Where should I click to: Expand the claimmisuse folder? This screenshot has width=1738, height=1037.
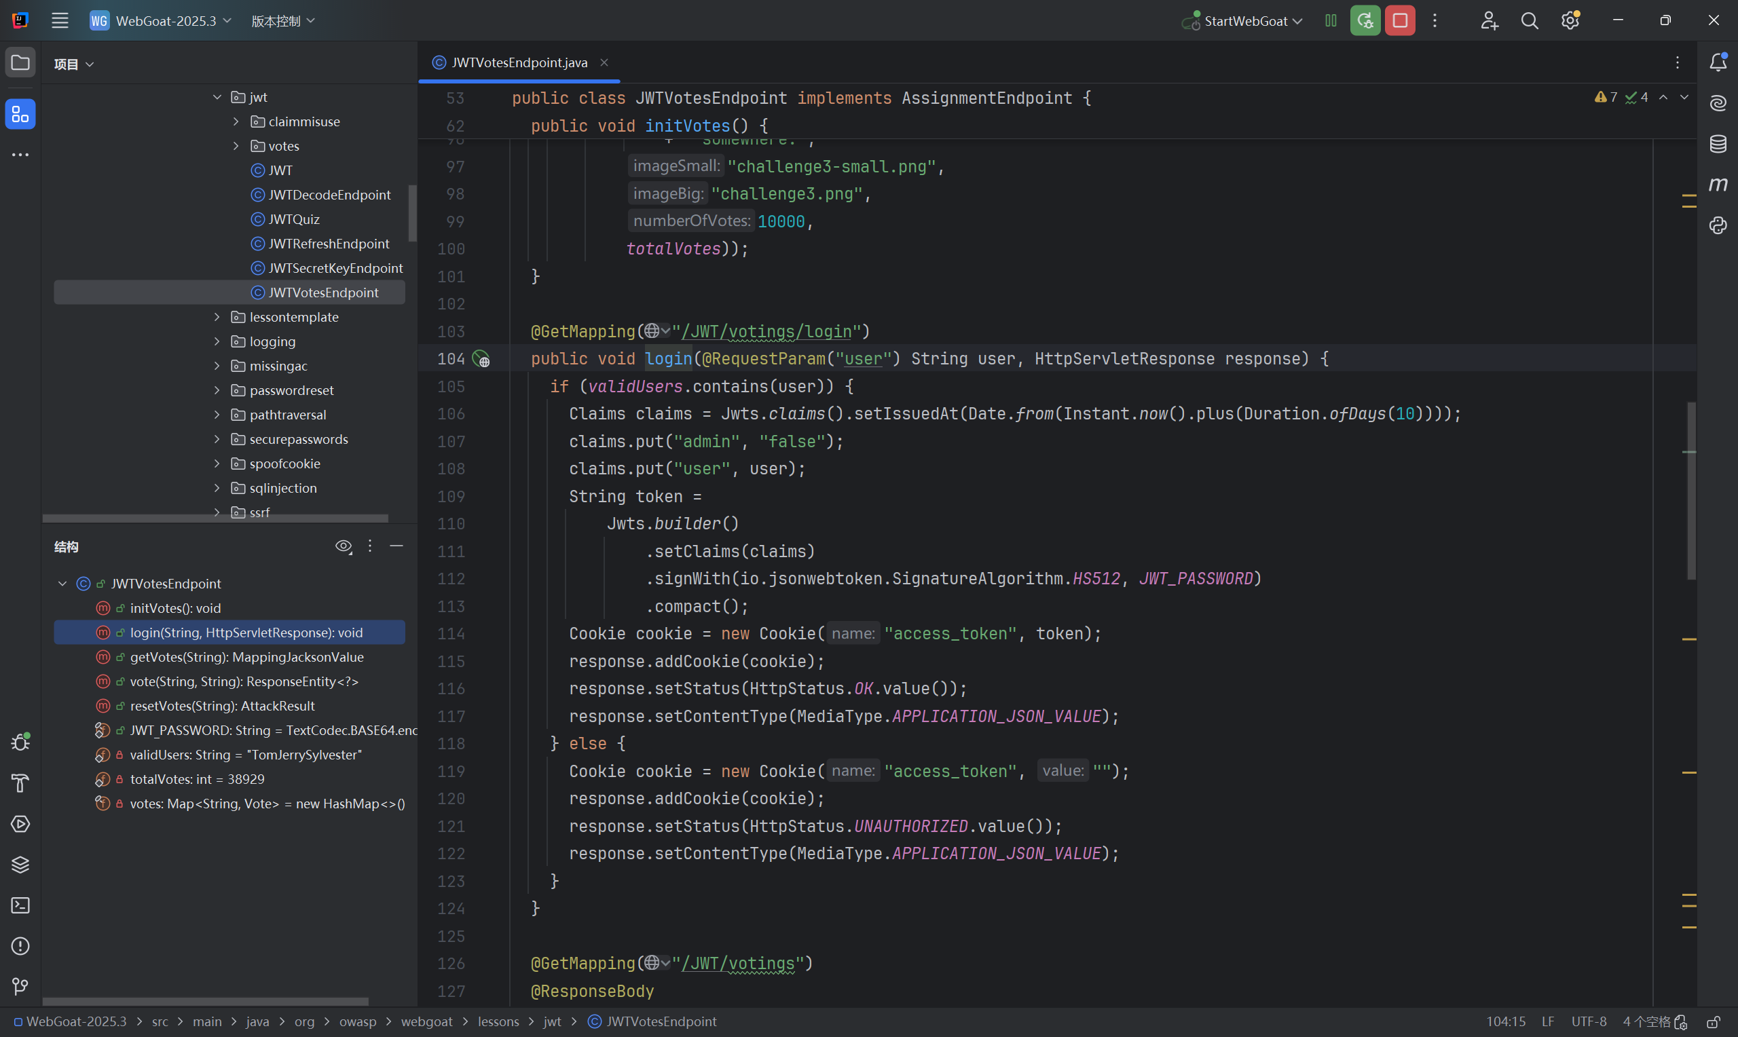[x=236, y=121]
